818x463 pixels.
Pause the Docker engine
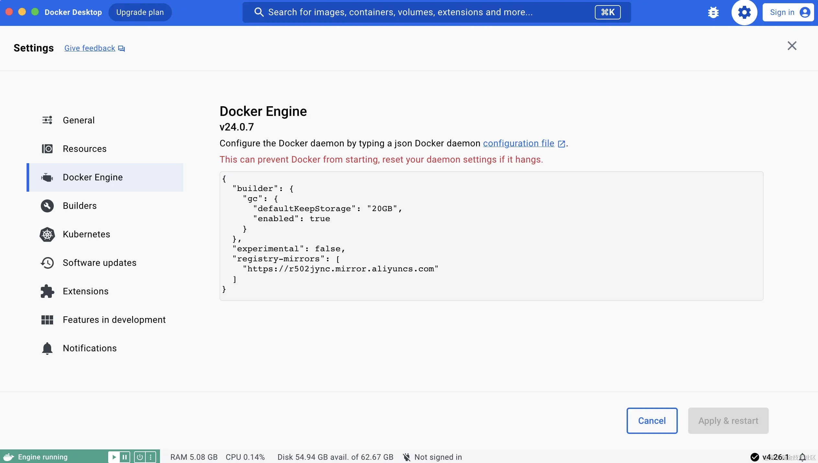pyautogui.click(x=125, y=457)
